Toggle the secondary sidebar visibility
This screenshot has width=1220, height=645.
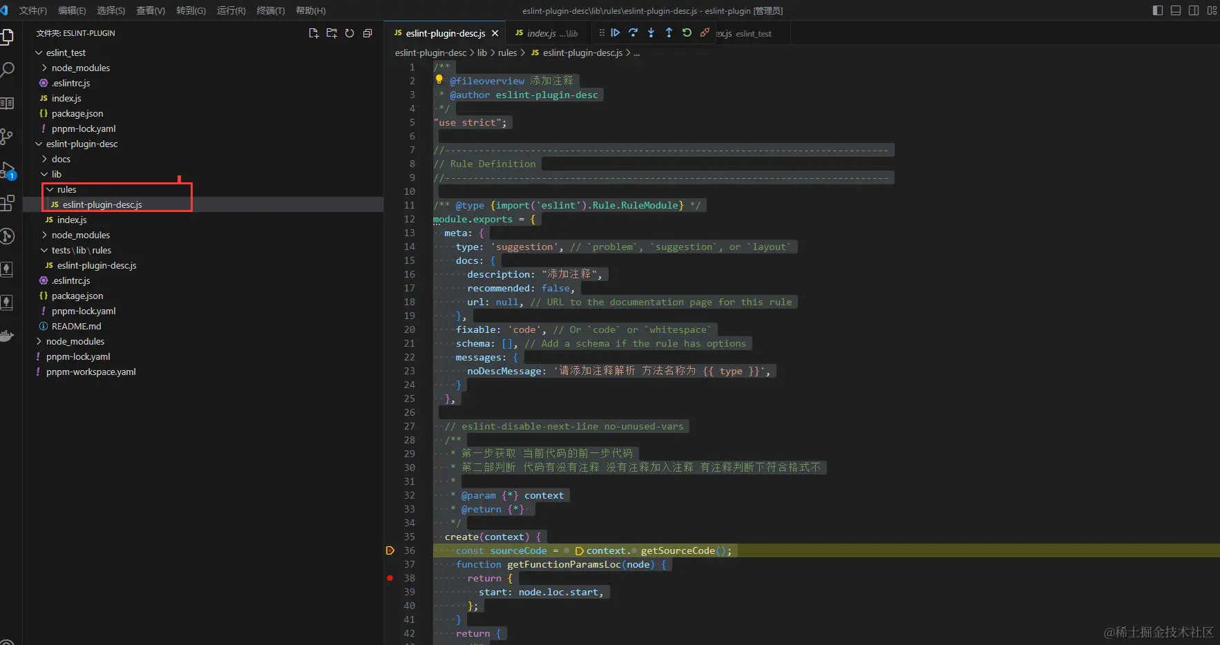1194,10
